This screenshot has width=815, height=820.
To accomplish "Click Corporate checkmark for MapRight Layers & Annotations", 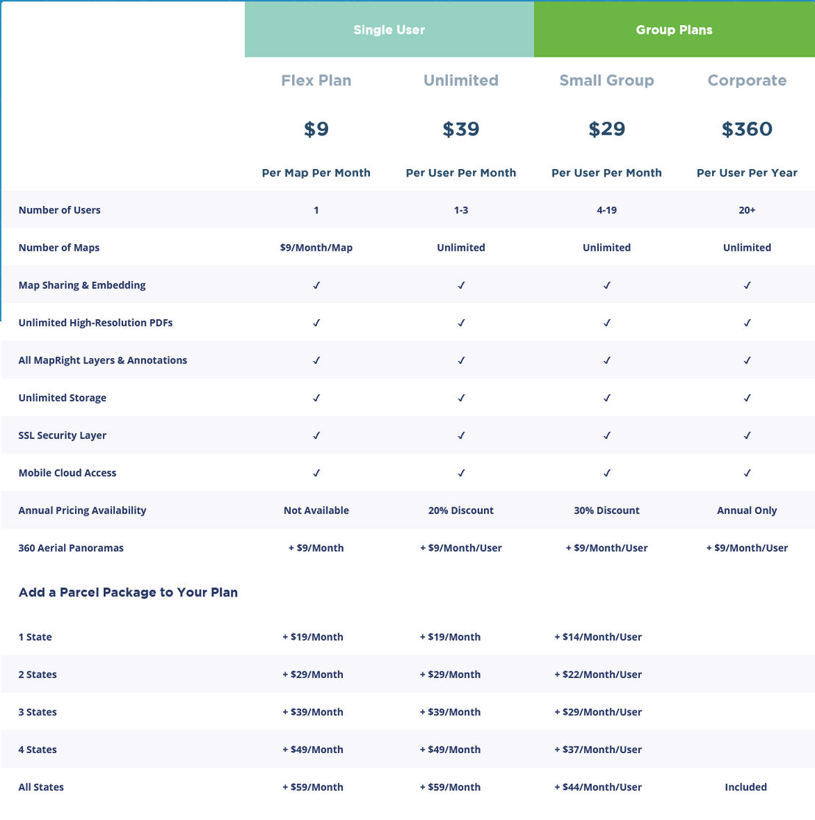I will click(747, 360).
